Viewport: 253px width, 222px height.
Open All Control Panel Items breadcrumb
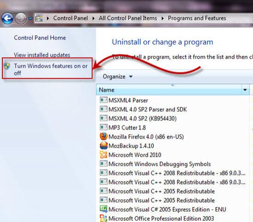click(x=128, y=18)
